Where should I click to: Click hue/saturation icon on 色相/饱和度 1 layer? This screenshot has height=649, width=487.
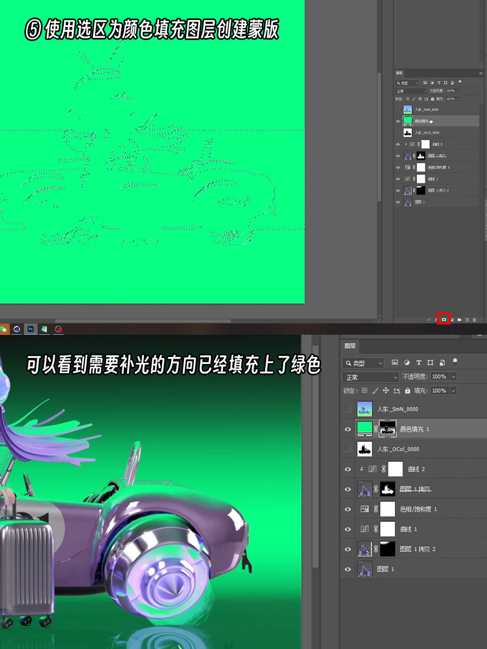365,509
